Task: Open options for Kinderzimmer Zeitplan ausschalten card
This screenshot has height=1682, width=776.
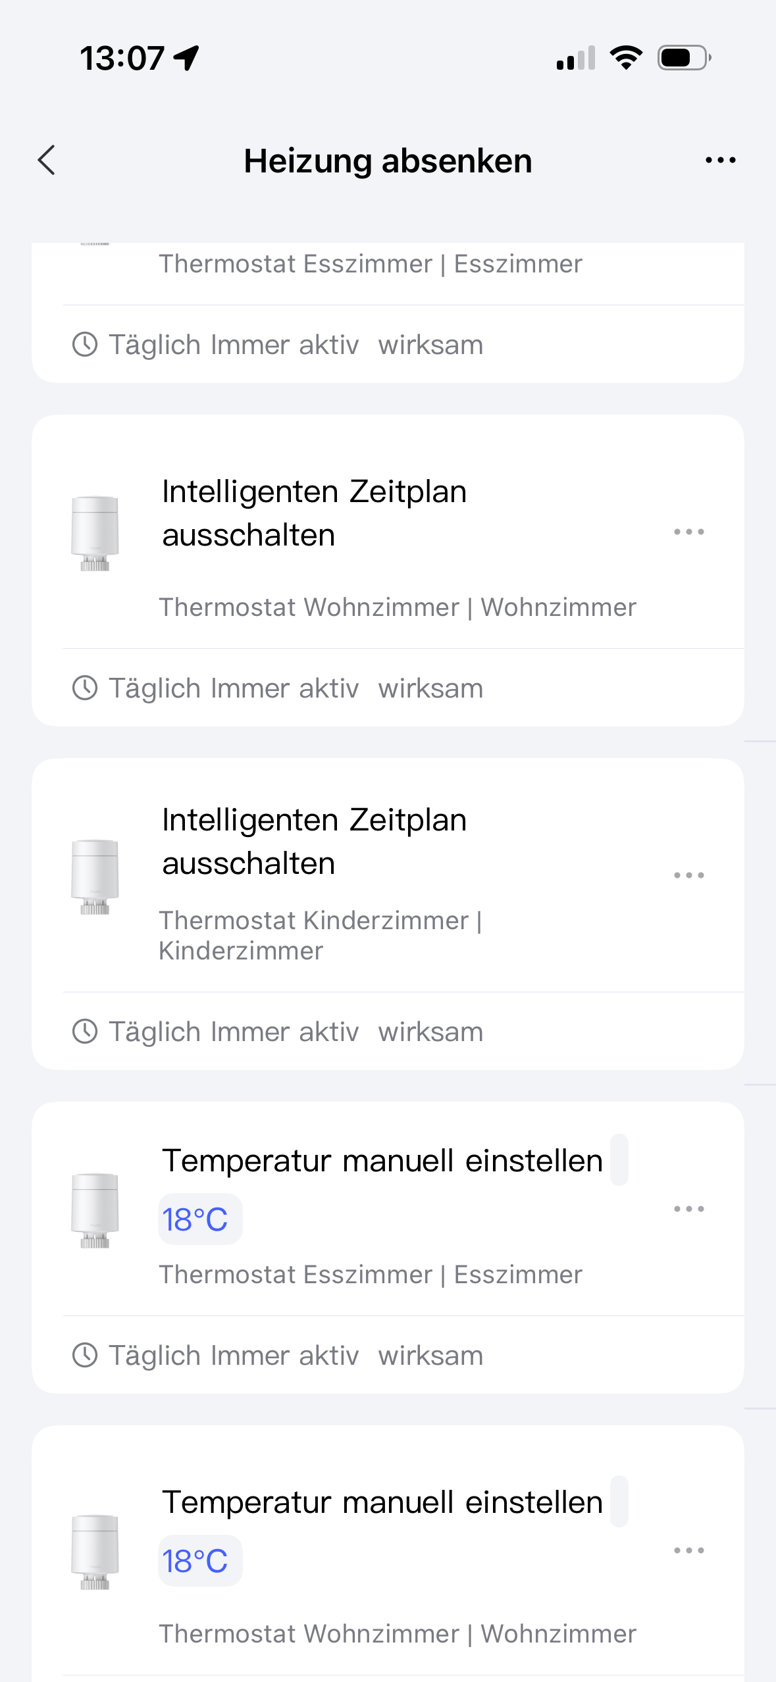Action: (x=688, y=875)
